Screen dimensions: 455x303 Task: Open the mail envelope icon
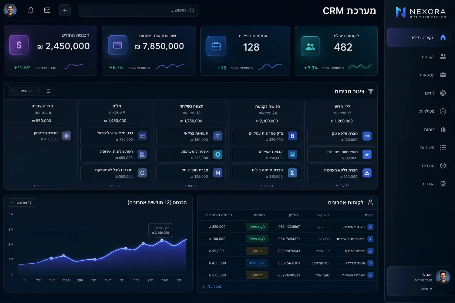pyautogui.click(x=47, y=10)
